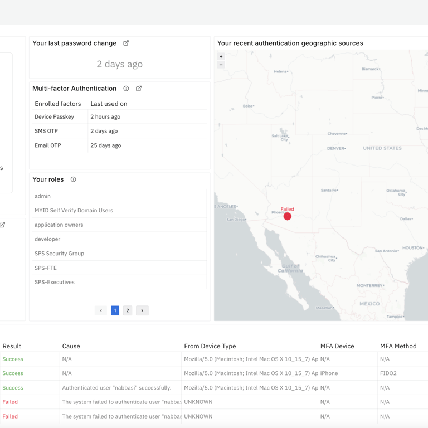Sort by Result column header
This screenshot has height=428, width=428.
tap(12, 346)
